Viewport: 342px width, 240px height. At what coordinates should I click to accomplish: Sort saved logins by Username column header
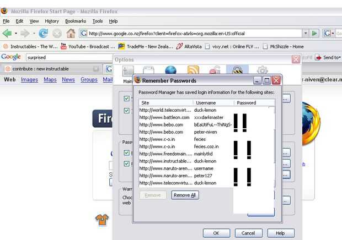click(x=214, y=103)
